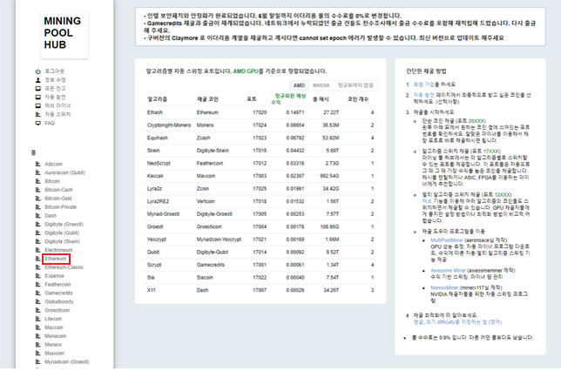Click the Myriadcoin-Yescrypt coin cell
The height and width of the screenshot is (371, 561).
click(x=219, y=239)
